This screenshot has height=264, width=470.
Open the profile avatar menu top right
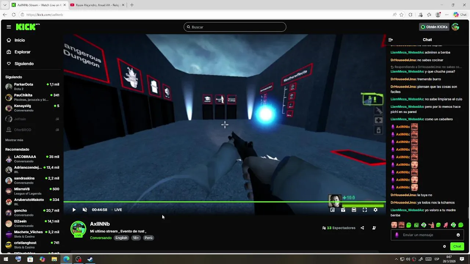click(455, 27)
